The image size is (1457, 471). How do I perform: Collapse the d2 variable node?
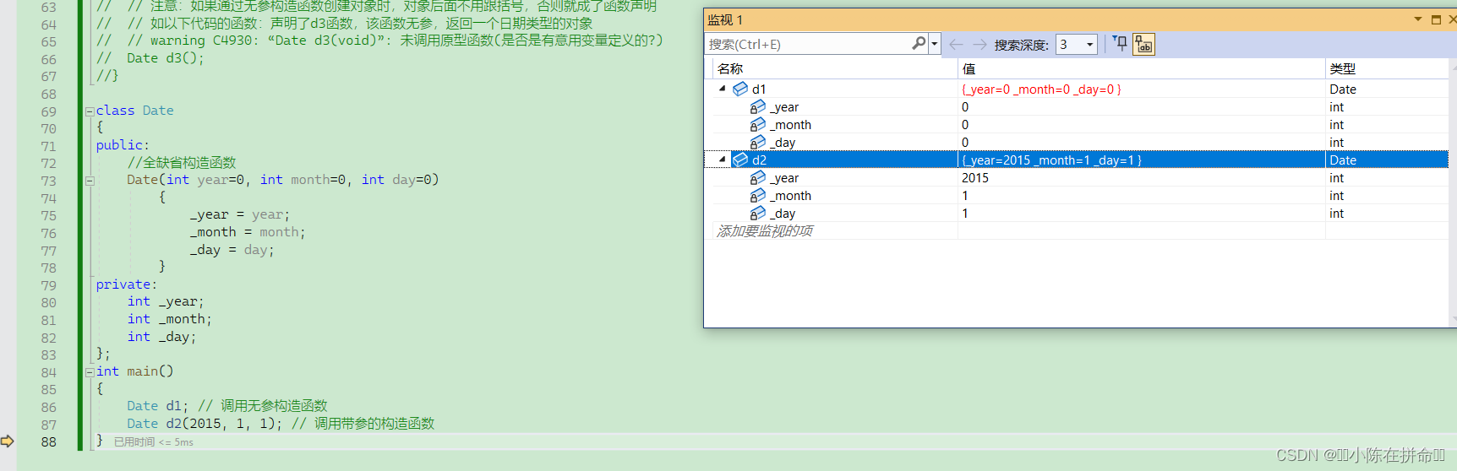(722, 160)
